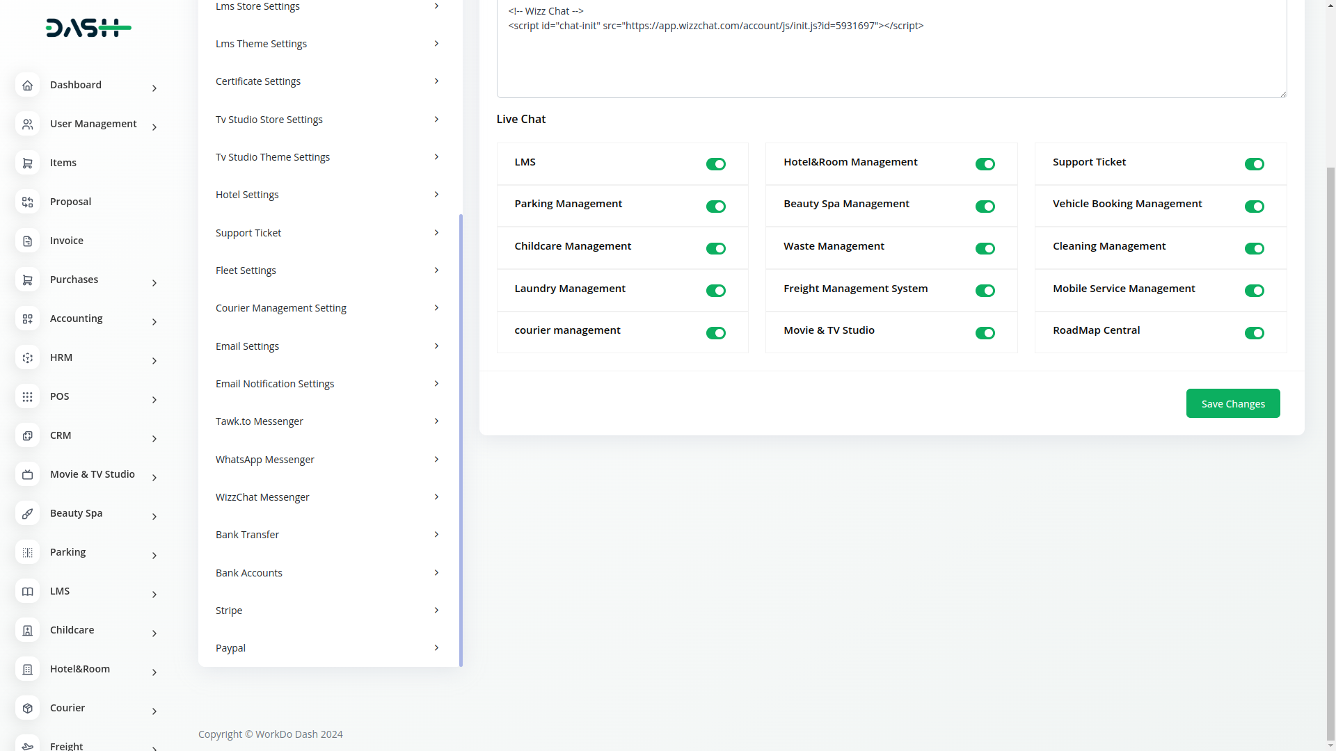Click the CRM icon in sidebar

click(27, 435)
